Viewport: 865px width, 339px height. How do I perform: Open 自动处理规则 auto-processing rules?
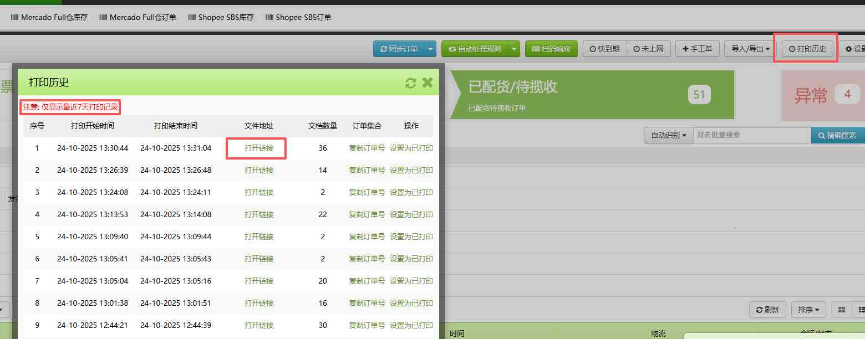[x=477, y=49]
